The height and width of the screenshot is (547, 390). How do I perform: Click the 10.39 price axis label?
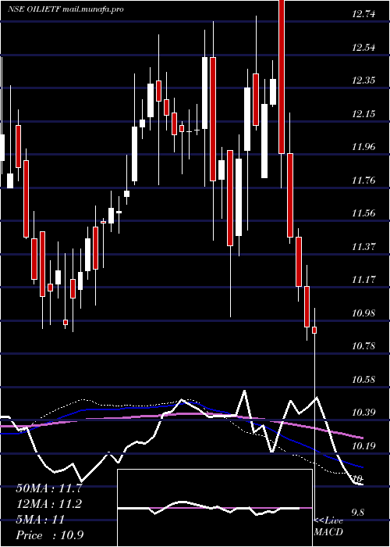coord(363,413)
